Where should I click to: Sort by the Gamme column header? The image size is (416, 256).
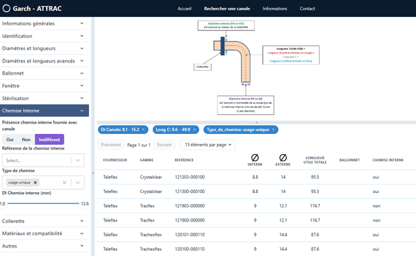[x=147, y=160]
